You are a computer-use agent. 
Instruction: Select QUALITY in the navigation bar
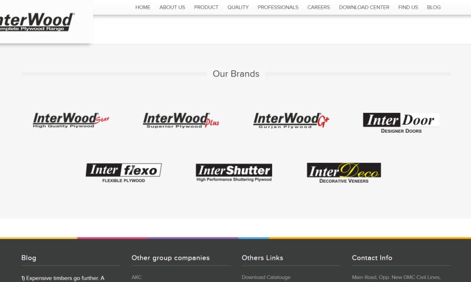[x=238, y=8]
